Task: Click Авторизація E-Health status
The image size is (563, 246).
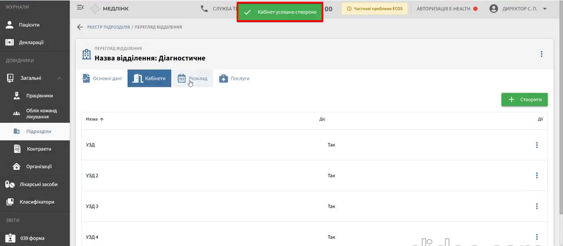Action: click(x=447, y=9)
